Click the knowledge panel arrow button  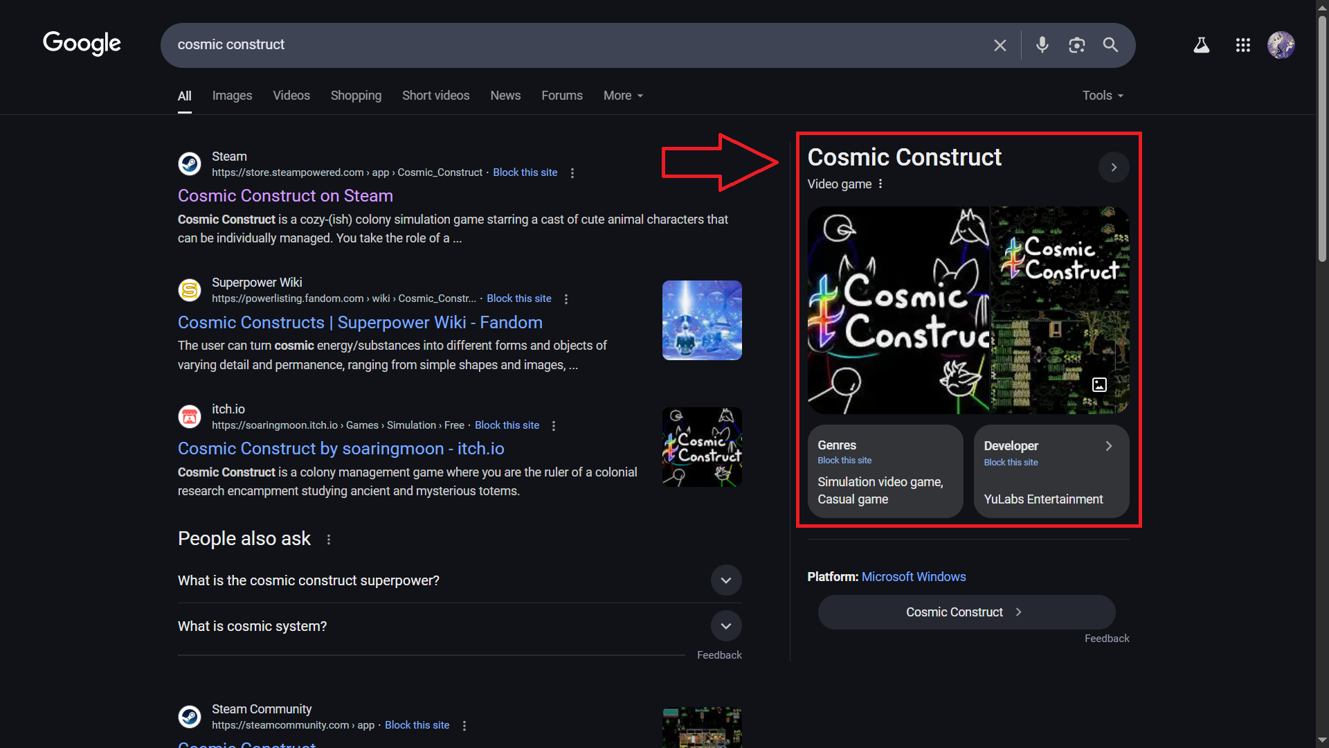[1114, 168]
